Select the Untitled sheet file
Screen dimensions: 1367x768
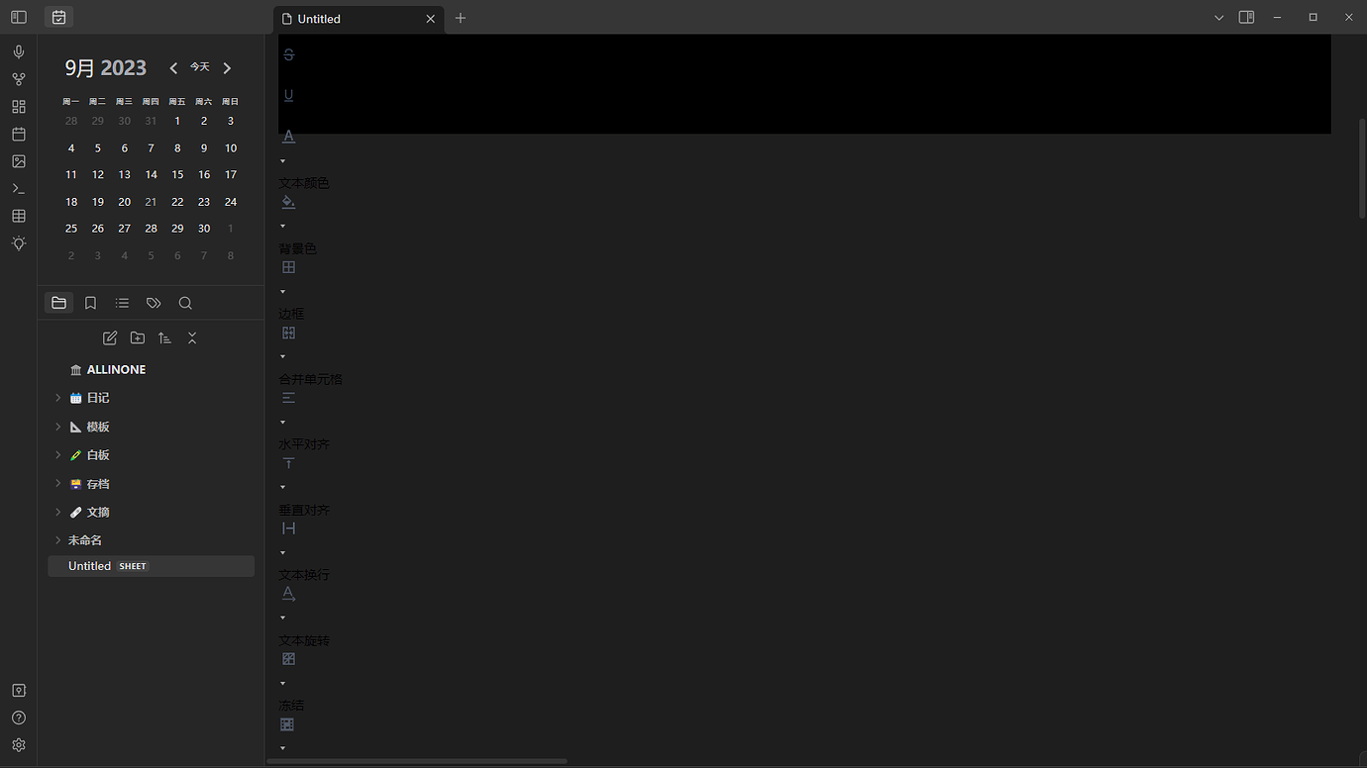(89, 566)
